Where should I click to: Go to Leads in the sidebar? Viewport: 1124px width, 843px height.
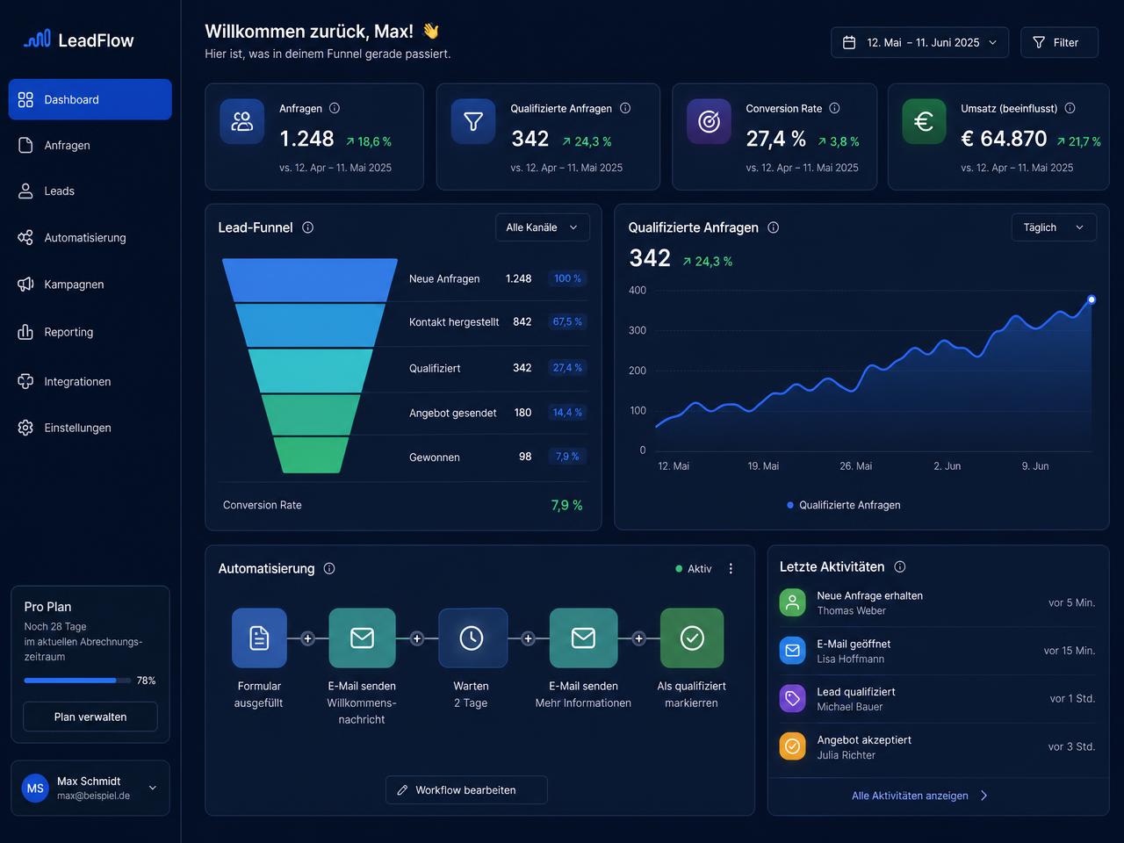[x=90, y=191]
